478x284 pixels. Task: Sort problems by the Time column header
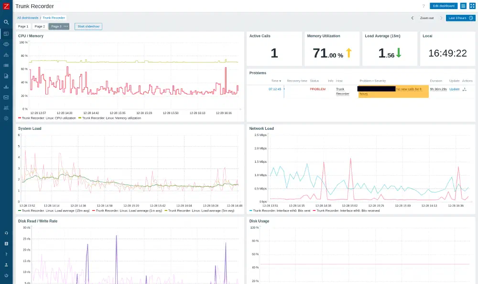(276, 81)
